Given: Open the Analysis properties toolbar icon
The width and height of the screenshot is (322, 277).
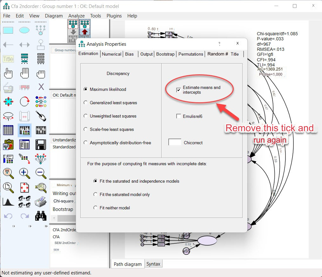Looking at the screenshot, I should tap(24, 130).
